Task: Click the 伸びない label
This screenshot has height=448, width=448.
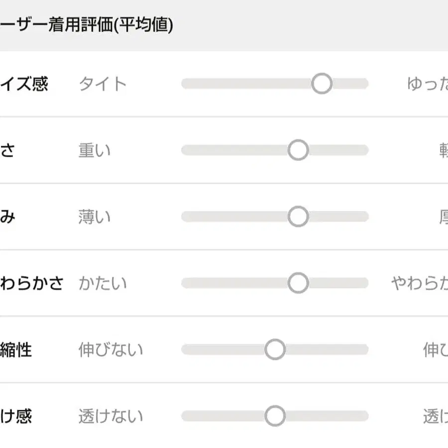Action: pyautogui.click(x=111, y=350)
